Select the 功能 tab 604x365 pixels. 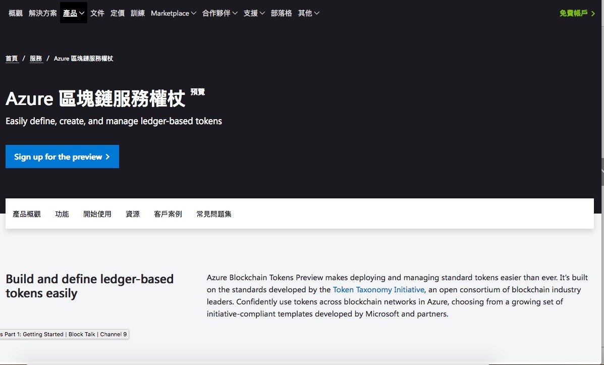pyautogui.click(x=62, y=214)
